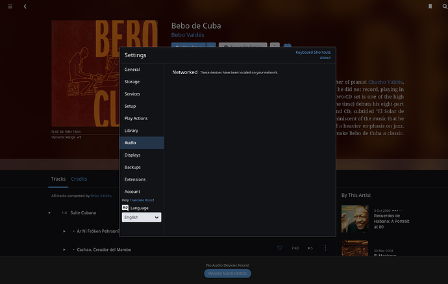Switch to the Credits tab
The width and height of the screenshot is (448, 284).
tap(79, 179)
